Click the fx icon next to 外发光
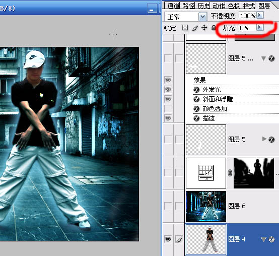Viewport: 279px width, 256px height. (196, 90)
